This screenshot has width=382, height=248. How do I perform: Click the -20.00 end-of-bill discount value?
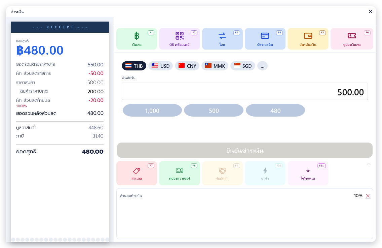tap(96, 100)
